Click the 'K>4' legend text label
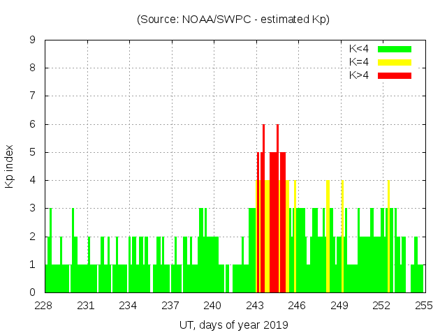The image size is (447, 335). coord(358,75)
